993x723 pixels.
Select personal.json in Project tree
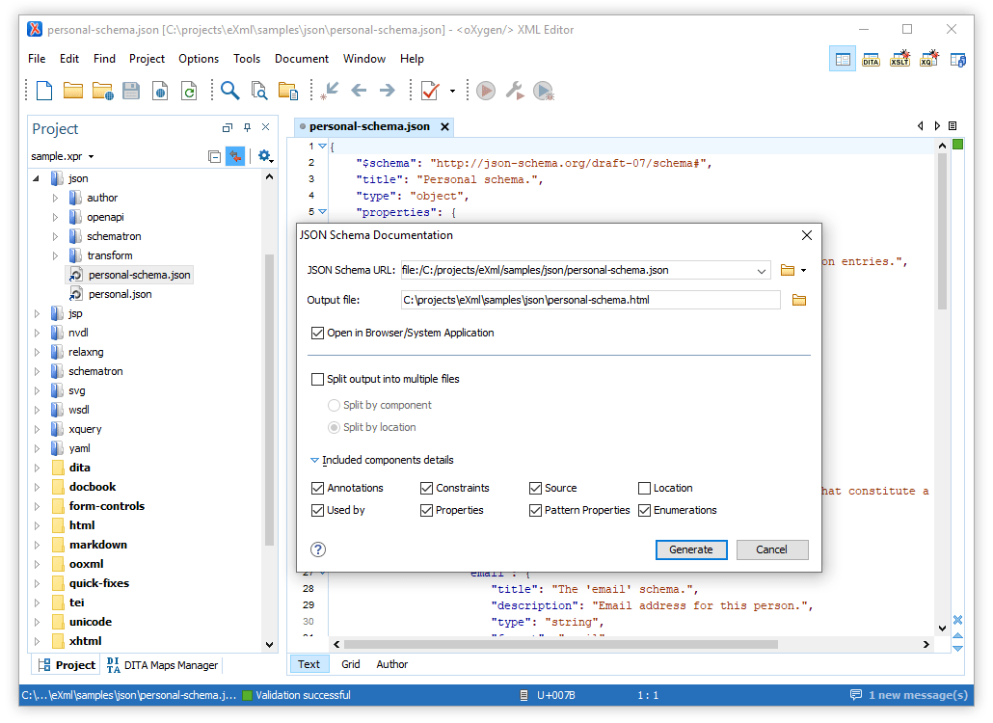pos(120,294)
